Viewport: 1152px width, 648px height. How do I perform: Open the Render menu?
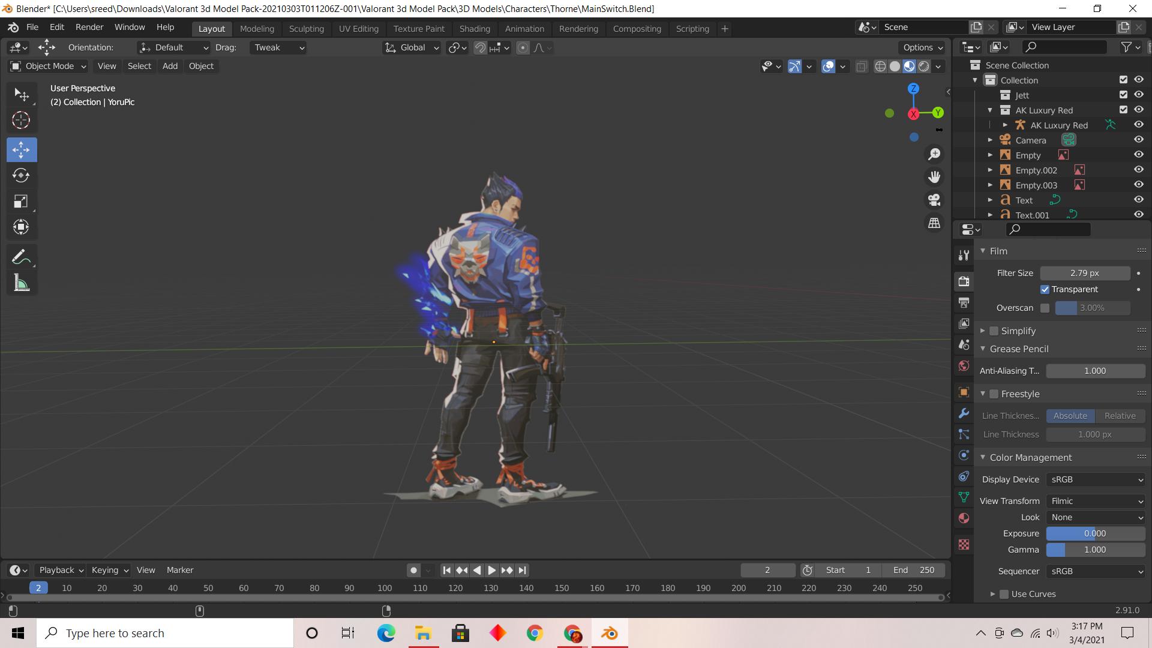pyautogui.click(x=89, y=28)
